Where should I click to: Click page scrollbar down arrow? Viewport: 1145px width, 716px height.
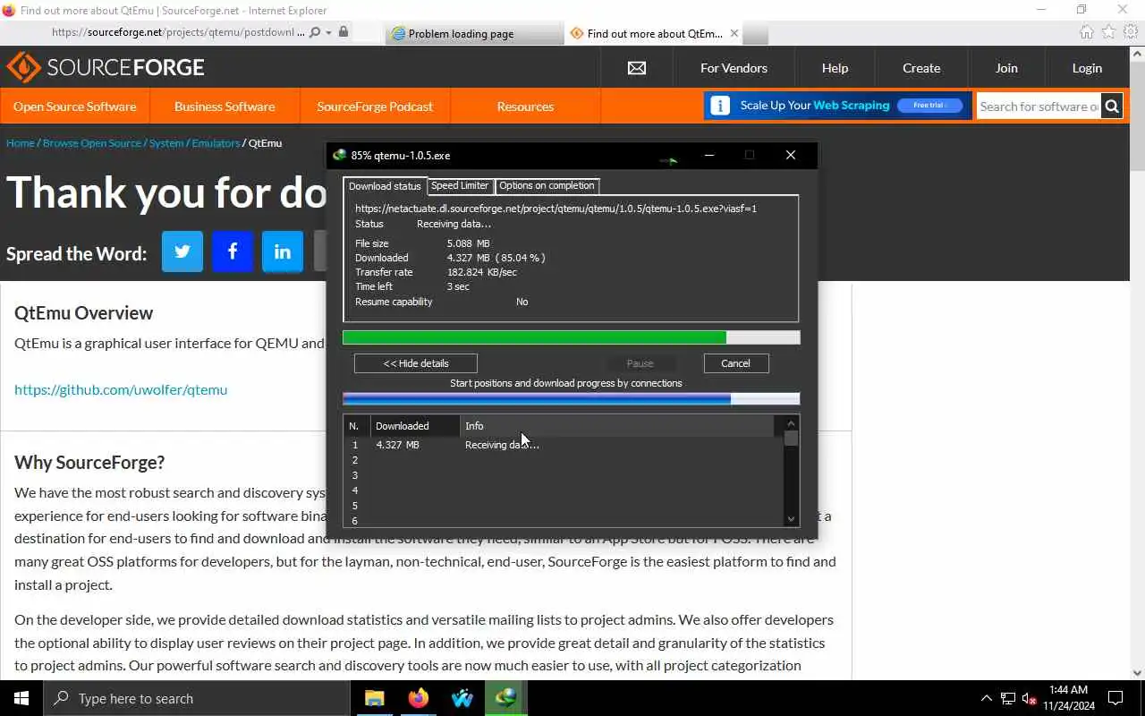(1138, 673)
